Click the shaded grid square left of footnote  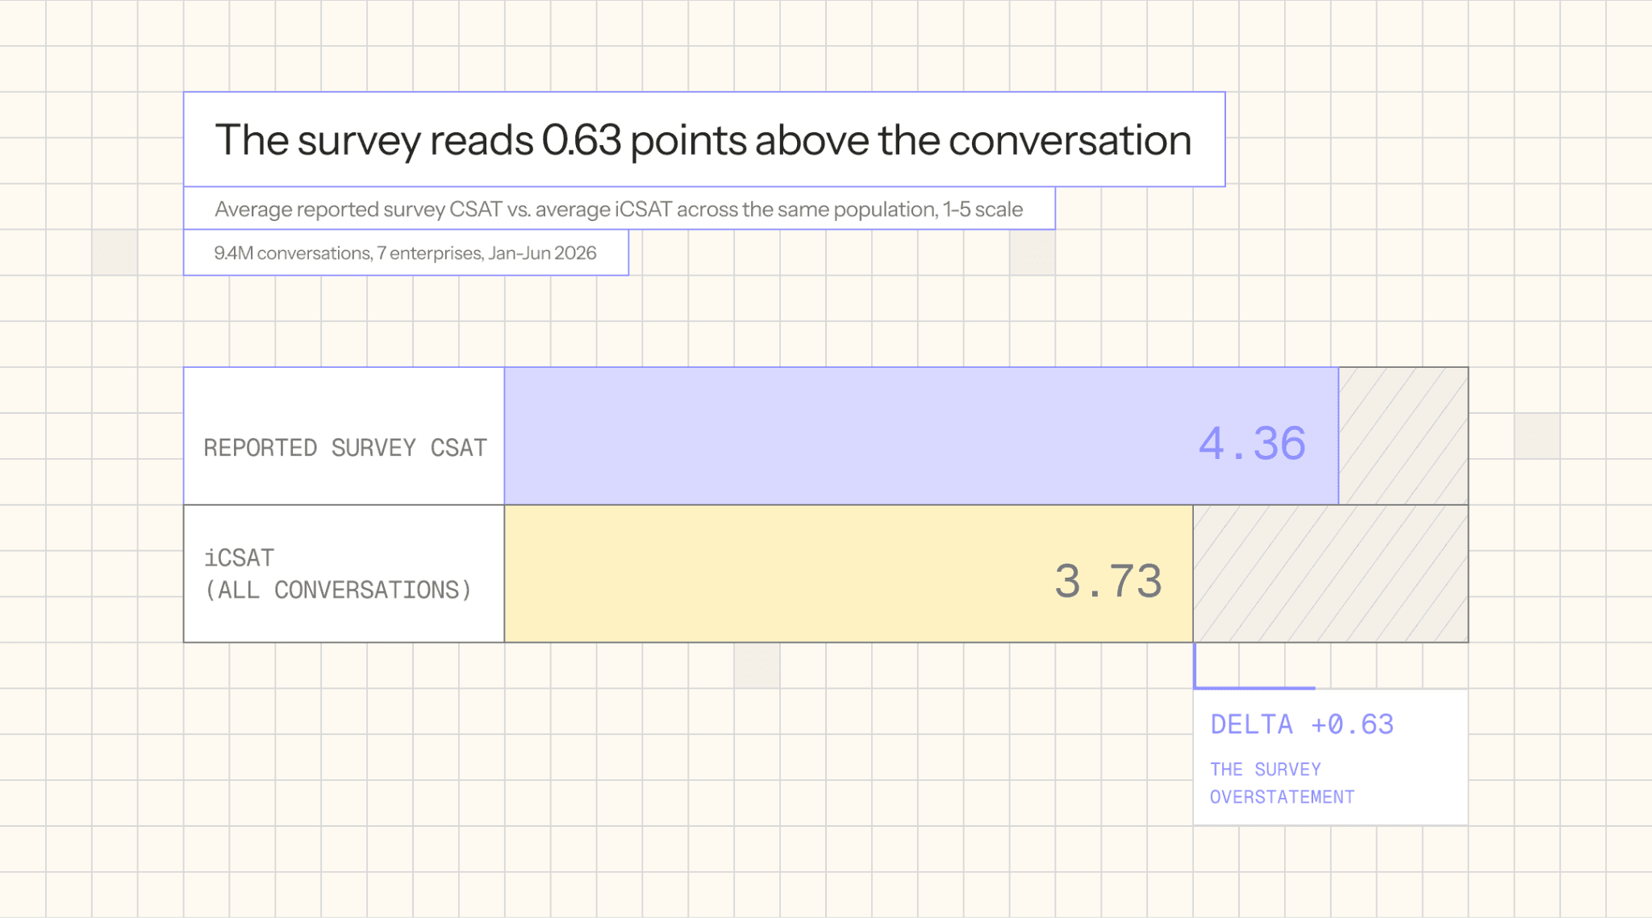click(115, 252)
